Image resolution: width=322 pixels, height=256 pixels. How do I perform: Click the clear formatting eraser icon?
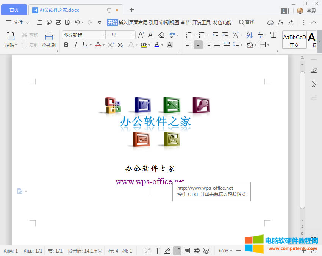161,35
